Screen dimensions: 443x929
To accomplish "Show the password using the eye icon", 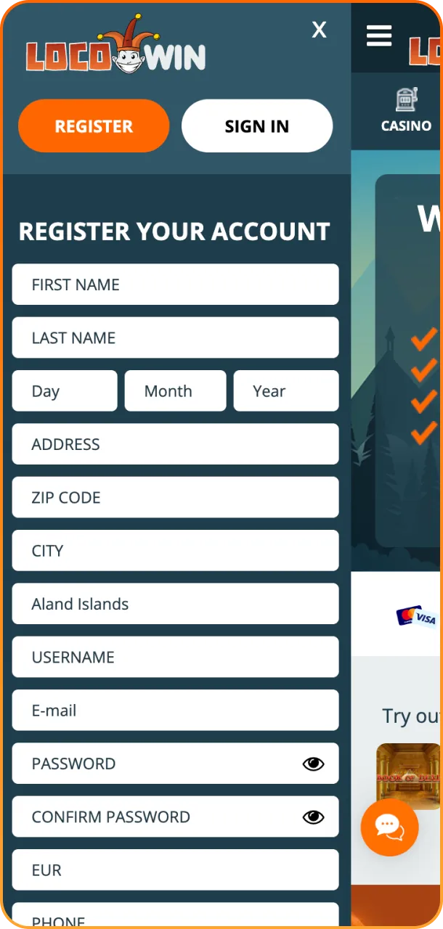I will click(312, 764).
